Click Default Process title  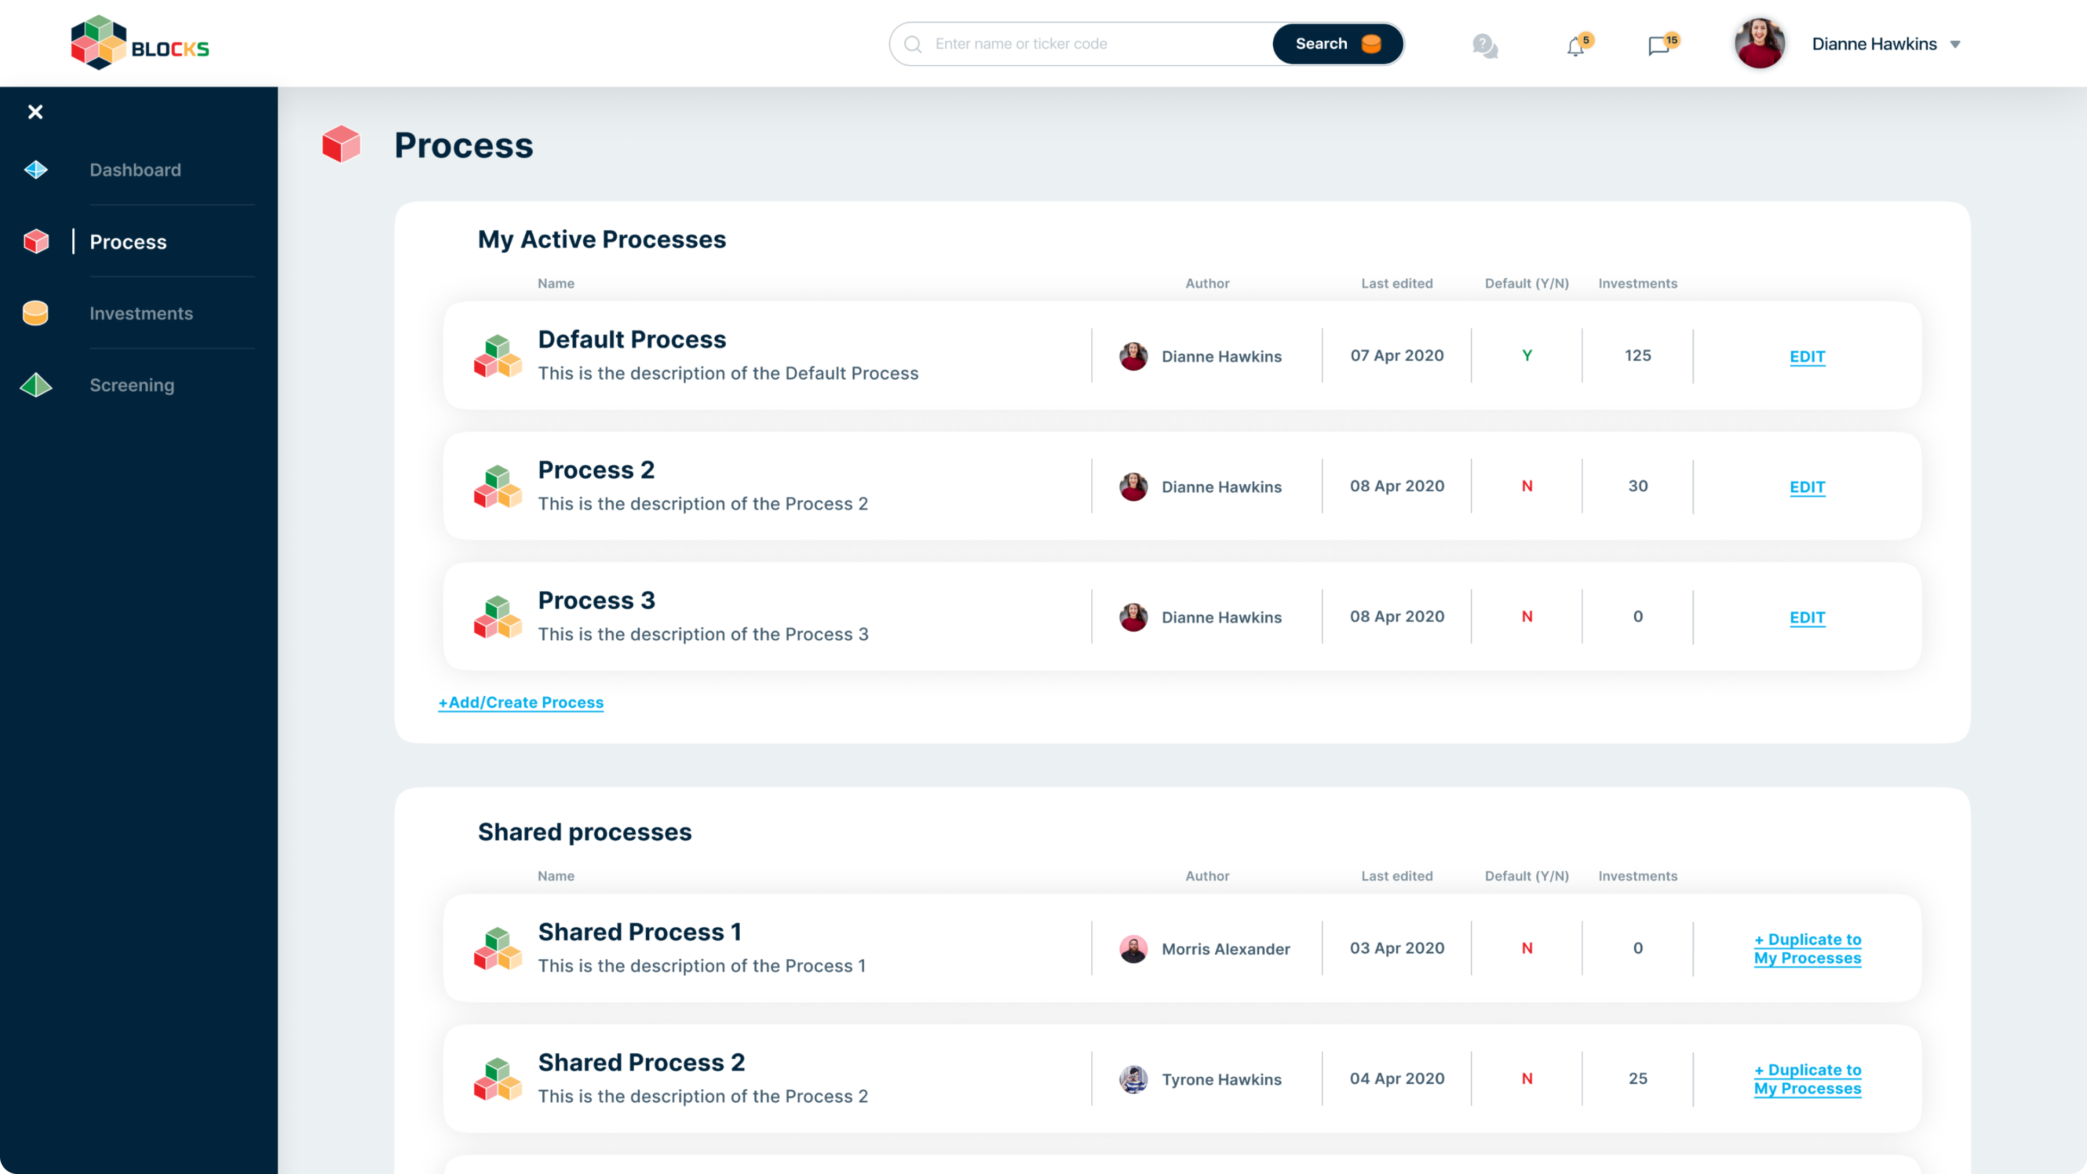[632, 340]
